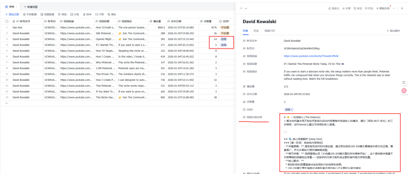Image resolution: width=408 pixels, height=174 pixels.
Task: Remove the 总结 tag from the detail field
Action: (292, 109)
